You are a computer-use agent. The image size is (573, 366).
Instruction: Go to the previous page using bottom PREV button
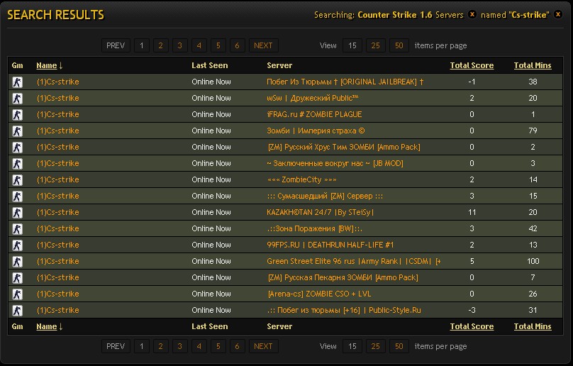pyautogui.click(x=116, y=346)
